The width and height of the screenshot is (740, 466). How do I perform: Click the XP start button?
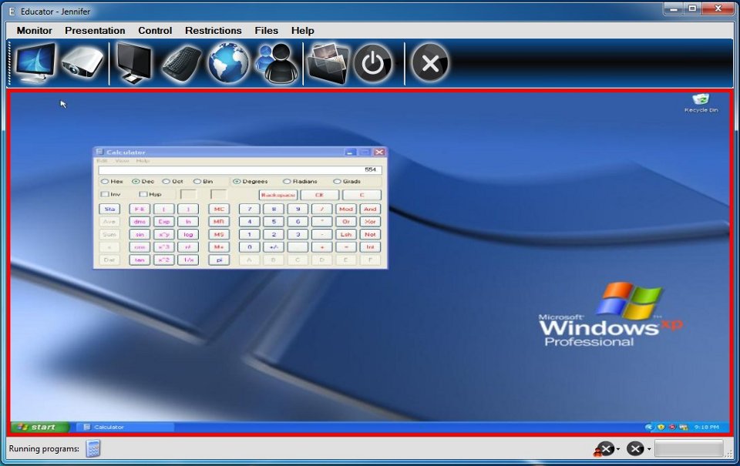coord(40,427)
